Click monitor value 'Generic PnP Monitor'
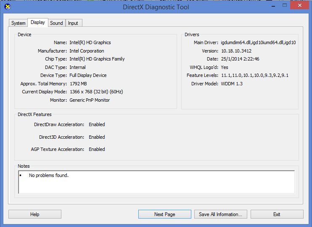Viewport: 312px width, 227px height. click(x=90, y=100)
